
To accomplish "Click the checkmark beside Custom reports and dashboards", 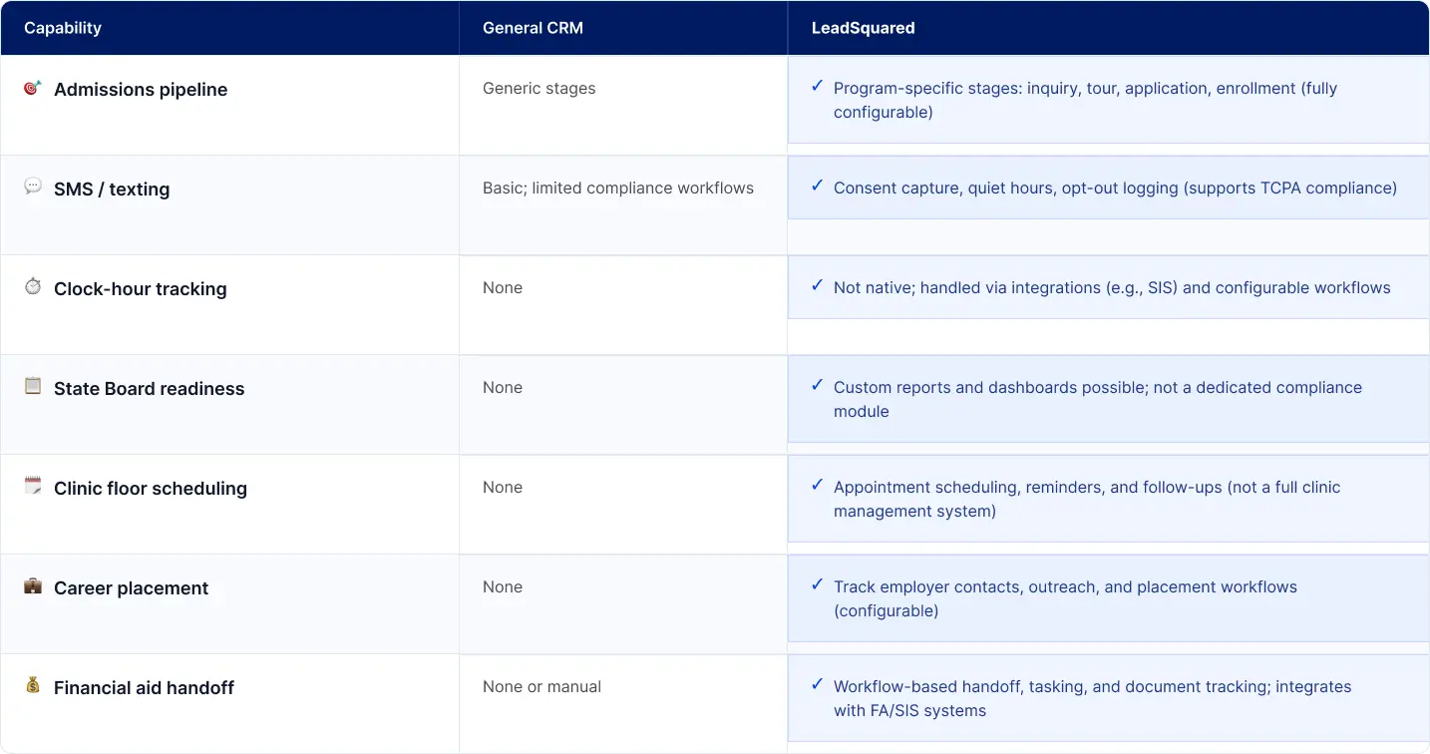I will pyautogui.click(x=817, y=386).
